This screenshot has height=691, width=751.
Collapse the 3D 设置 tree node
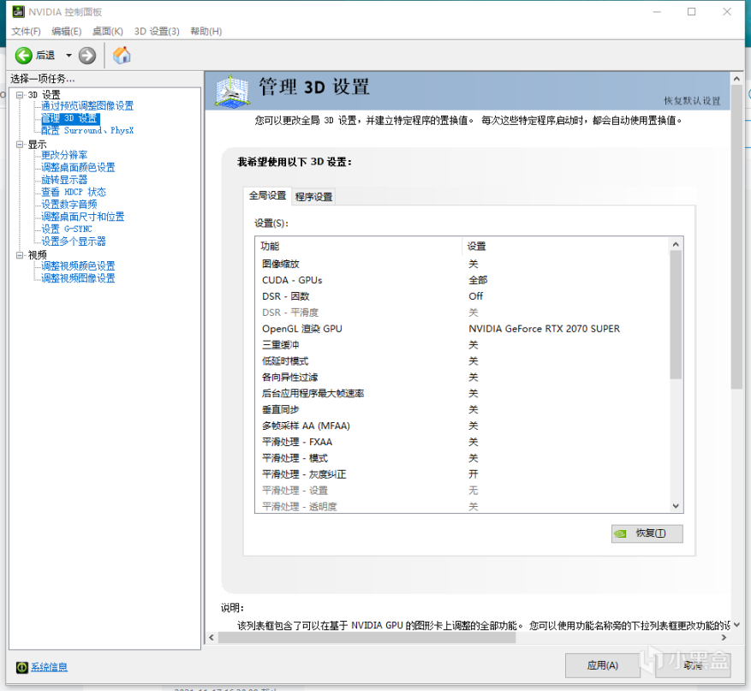pyautogui.click(x=20, y=95)
